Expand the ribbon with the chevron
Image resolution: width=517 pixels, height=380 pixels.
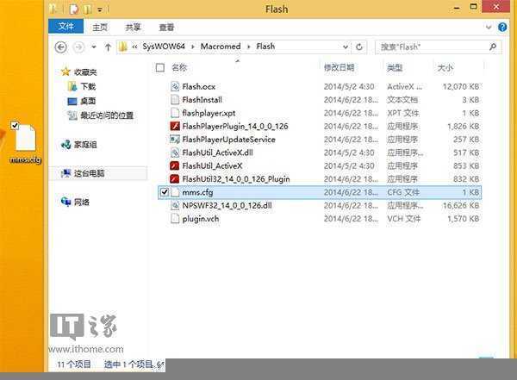(489, 27)
